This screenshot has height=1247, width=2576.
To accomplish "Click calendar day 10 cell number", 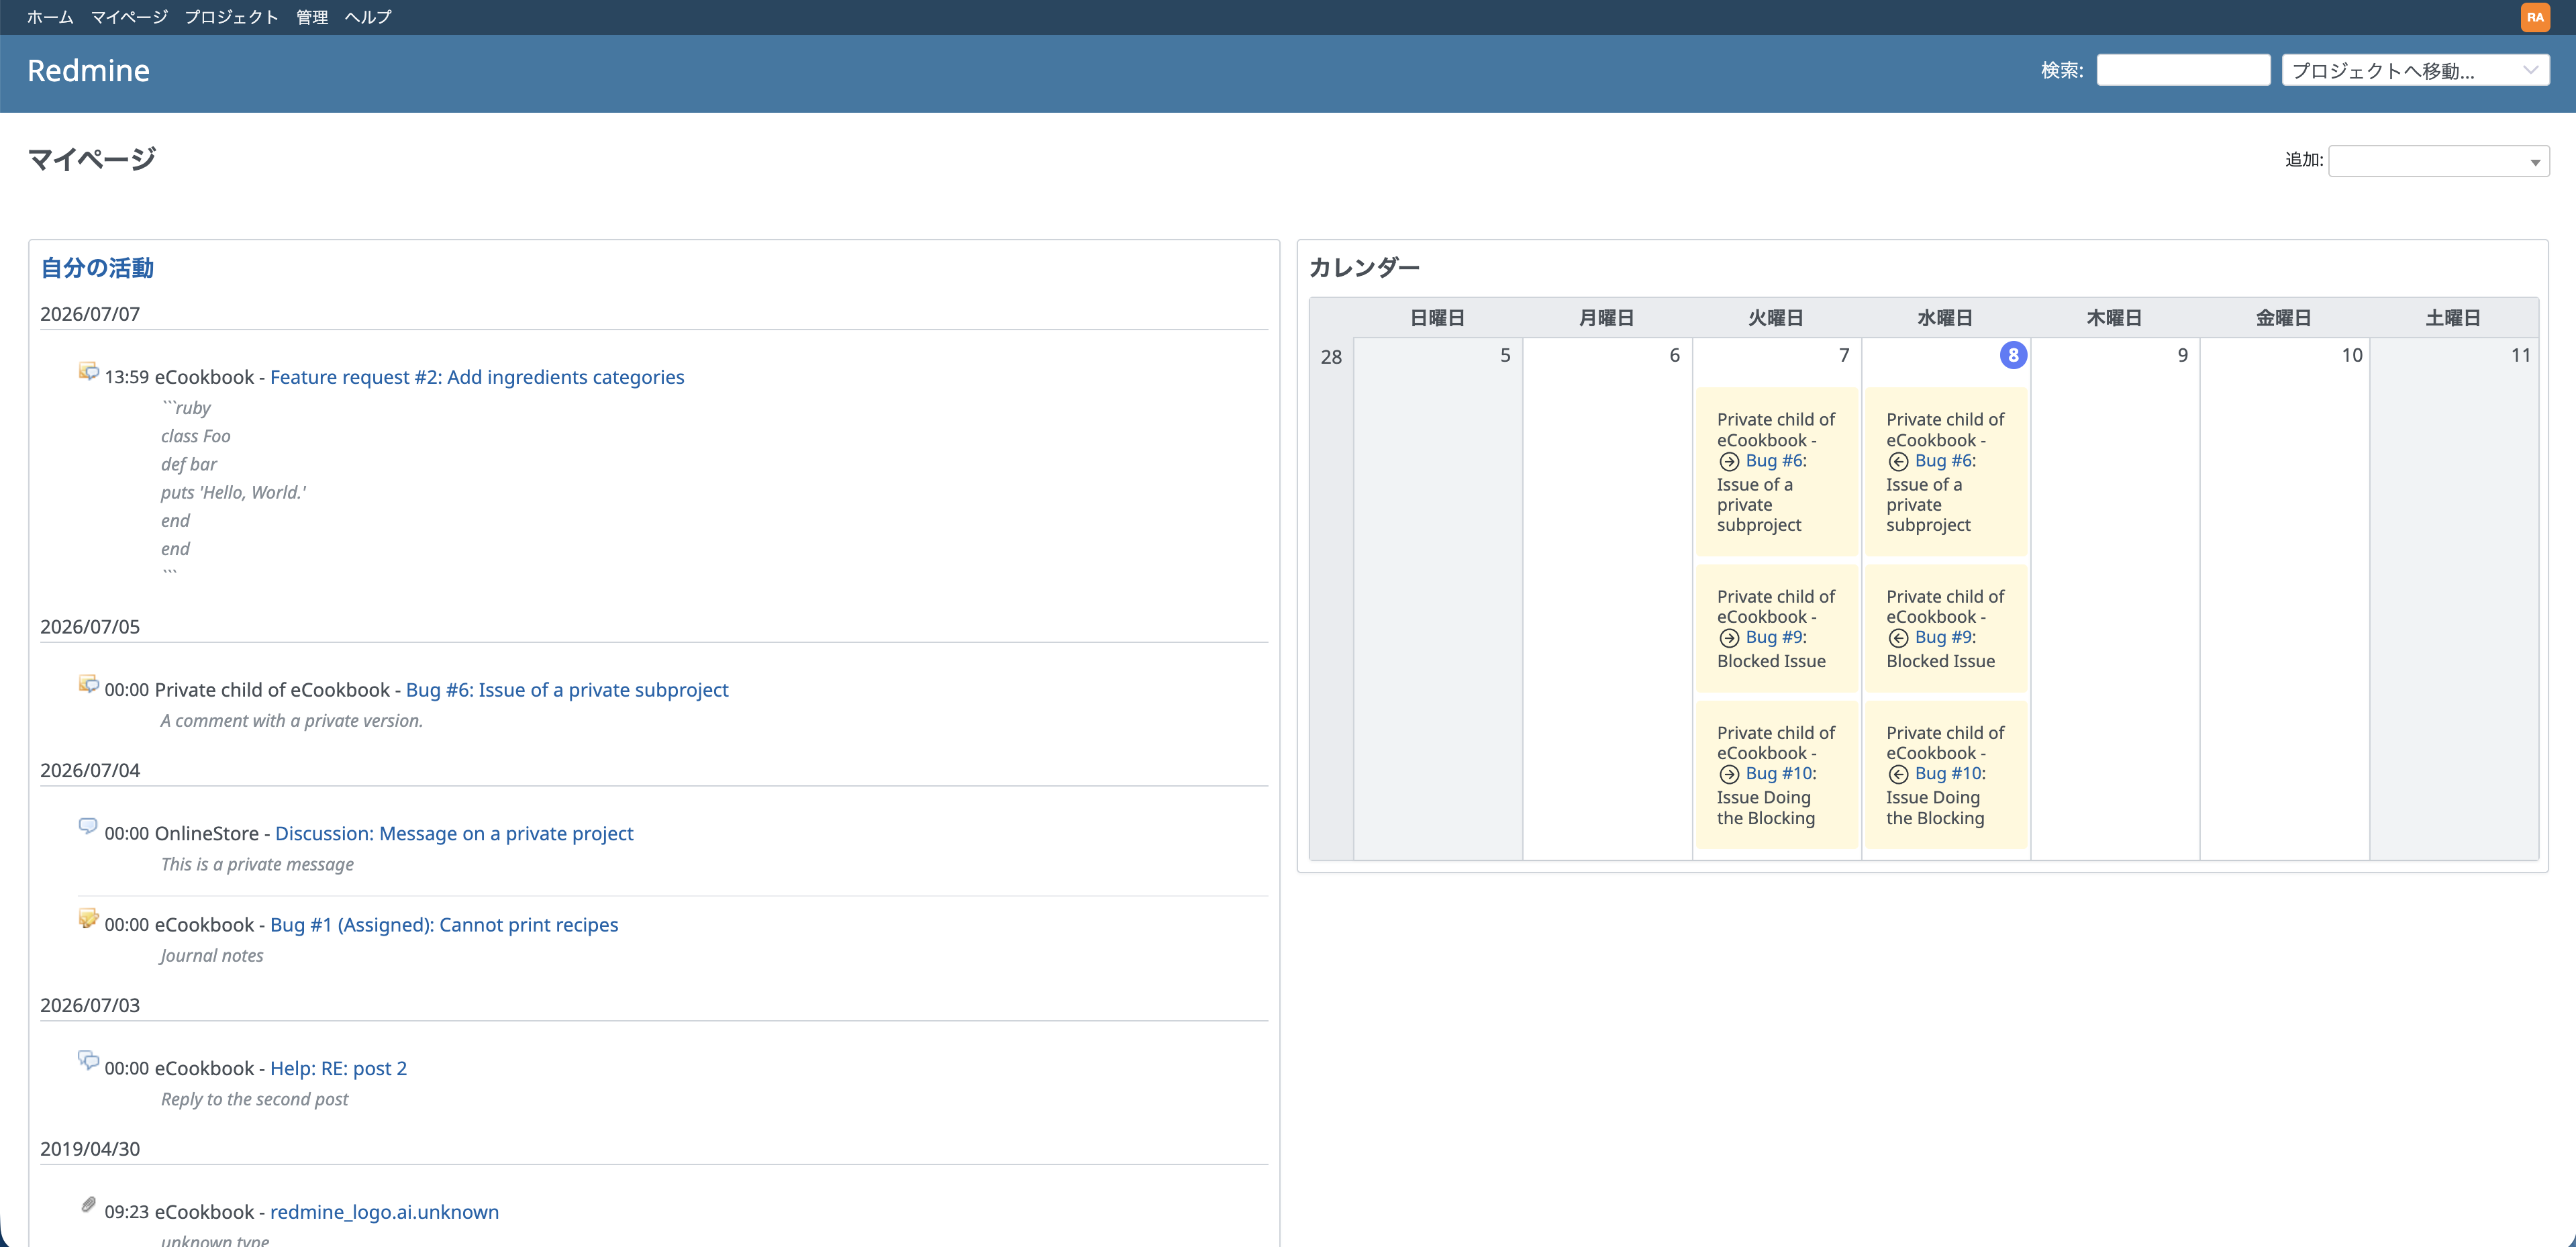I will [x=2351, y=355].
